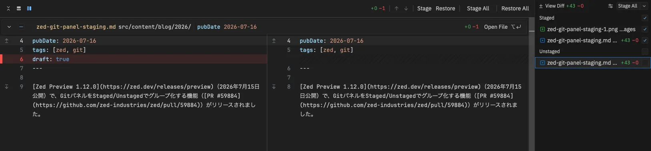Expand lines above in left pane
The image size is (651, 151).
(7, 41)
